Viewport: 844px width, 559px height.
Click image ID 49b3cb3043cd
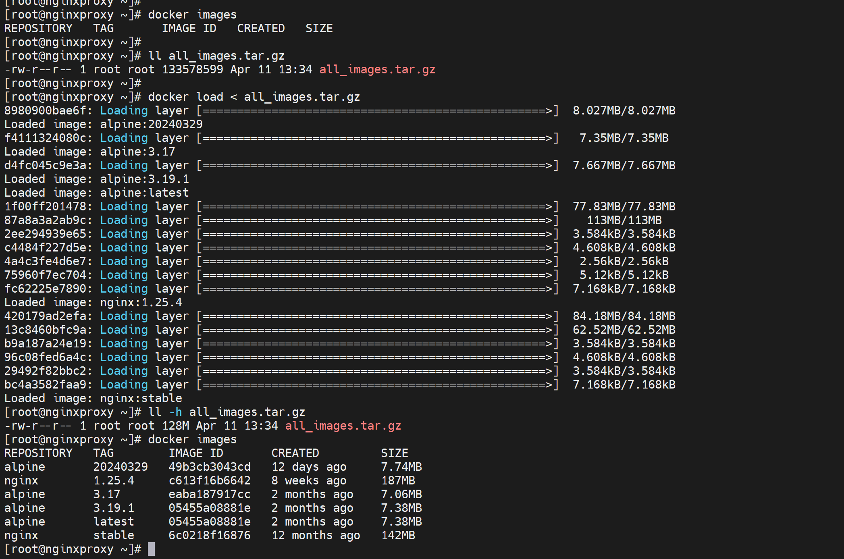point(210,467)
